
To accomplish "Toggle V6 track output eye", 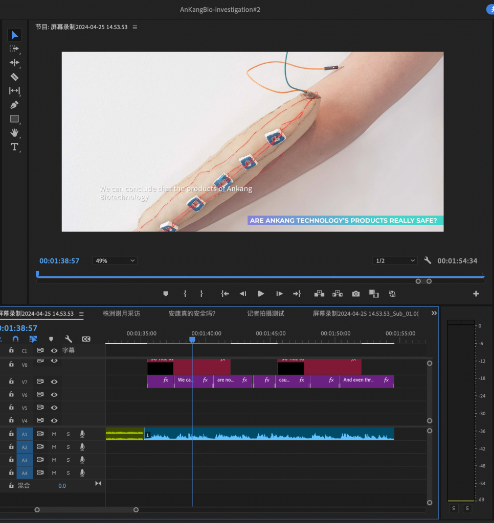I will point(54,395).
